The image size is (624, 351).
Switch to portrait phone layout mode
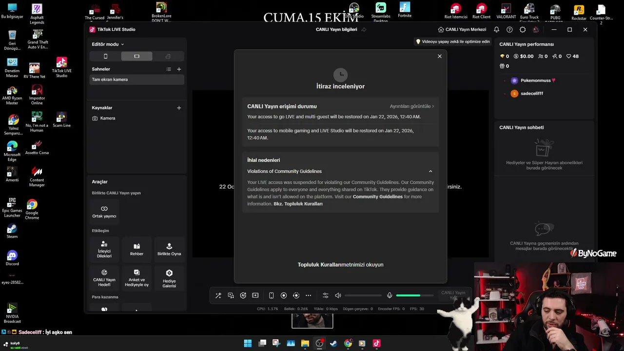(105, 56)
